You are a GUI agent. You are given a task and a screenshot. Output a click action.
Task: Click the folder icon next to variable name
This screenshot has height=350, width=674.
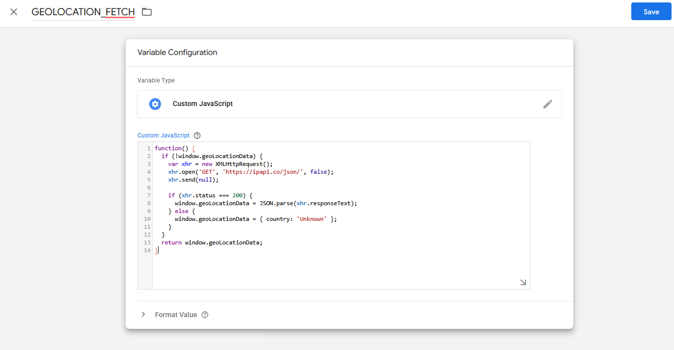tap(147, 12)
